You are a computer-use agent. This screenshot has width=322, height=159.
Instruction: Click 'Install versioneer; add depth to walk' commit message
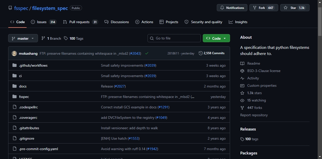click(129, 128)
